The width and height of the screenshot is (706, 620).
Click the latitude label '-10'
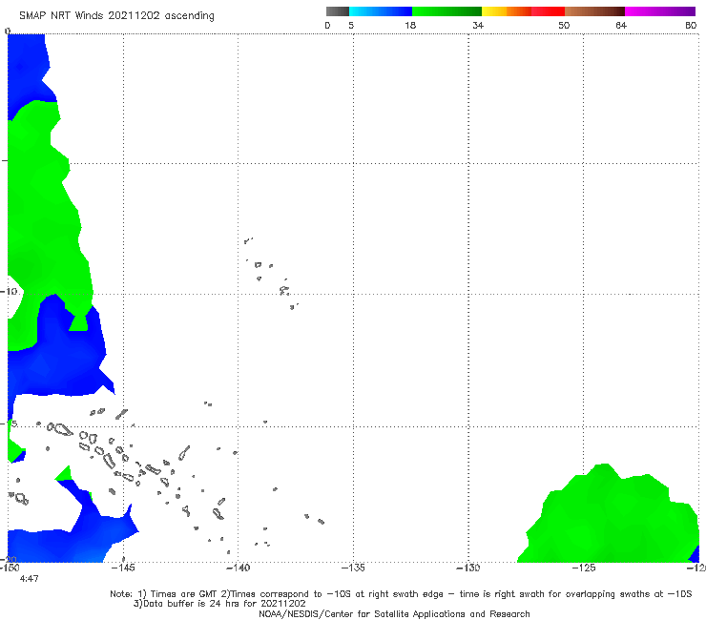[9, 292]
